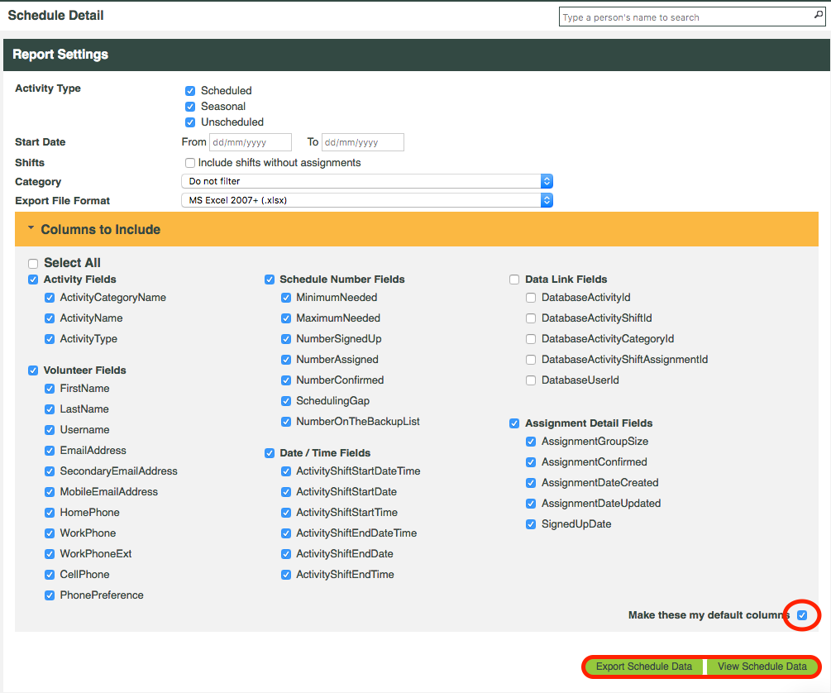Uncheck ActivityShiftEndTime column
The height and width of the screenshot is (693, 831).
285,575
